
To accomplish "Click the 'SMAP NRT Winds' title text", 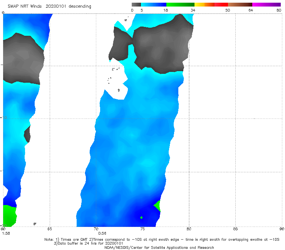I will pos(25,6).
